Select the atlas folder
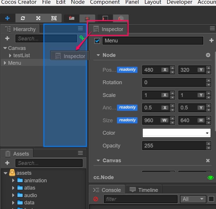216x209 pixels. [26, 188]
